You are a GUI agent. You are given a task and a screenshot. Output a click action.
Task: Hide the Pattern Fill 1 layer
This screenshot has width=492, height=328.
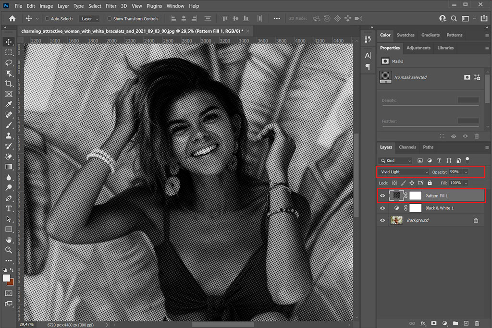[x=382, y=195]
